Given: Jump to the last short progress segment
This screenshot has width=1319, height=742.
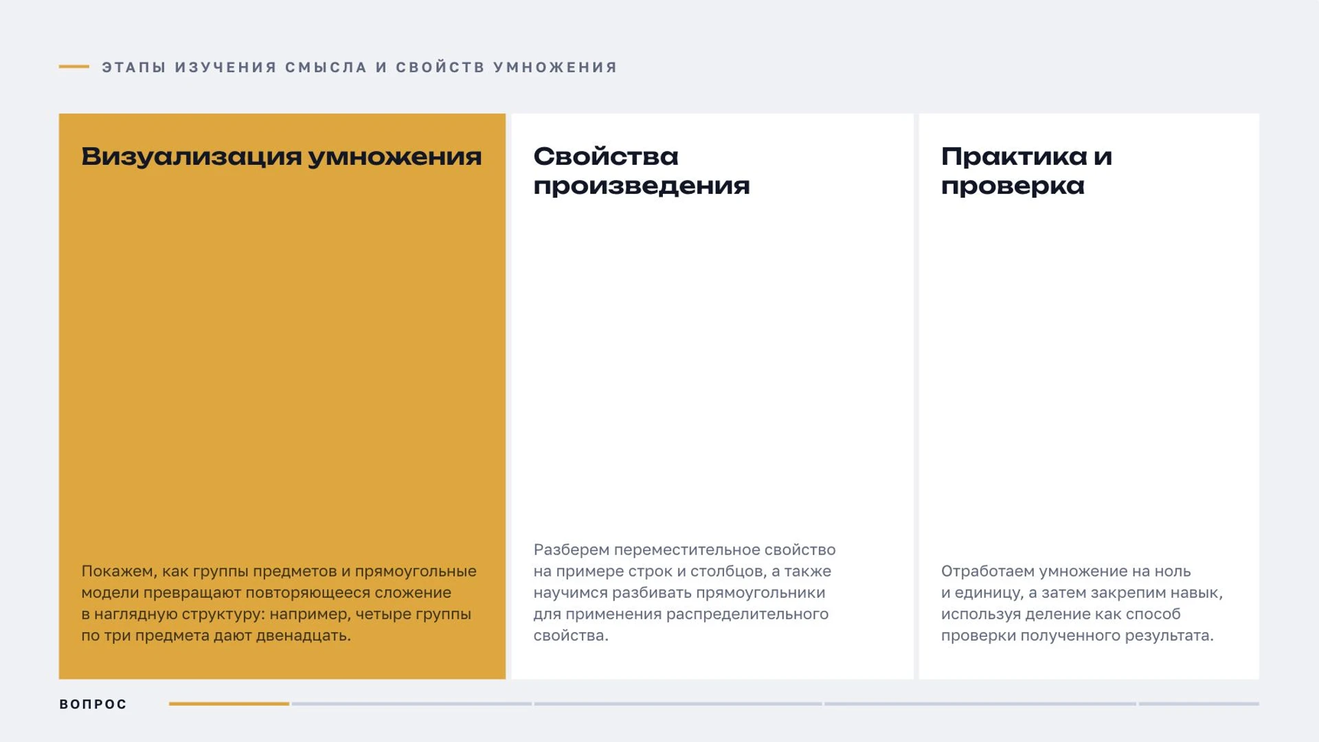Looking at the screenshot, I should tap(1199, 704).
